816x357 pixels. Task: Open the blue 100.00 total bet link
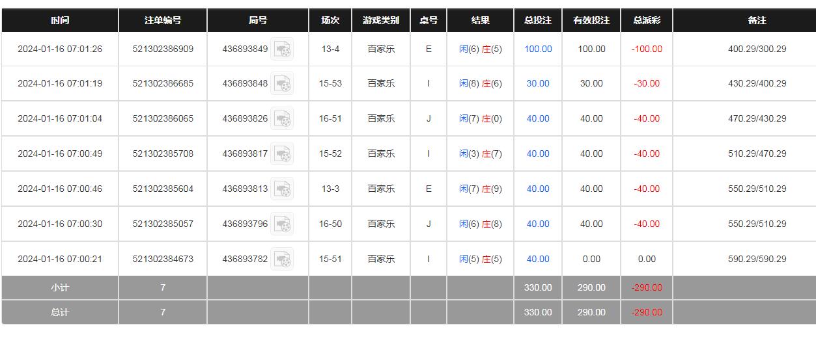tap(538, 49)
